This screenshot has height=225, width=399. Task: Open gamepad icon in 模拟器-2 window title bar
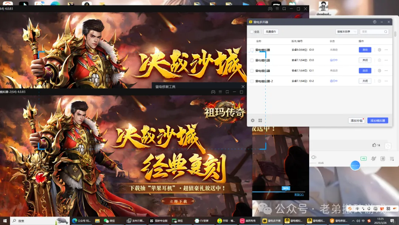(213, 92)
